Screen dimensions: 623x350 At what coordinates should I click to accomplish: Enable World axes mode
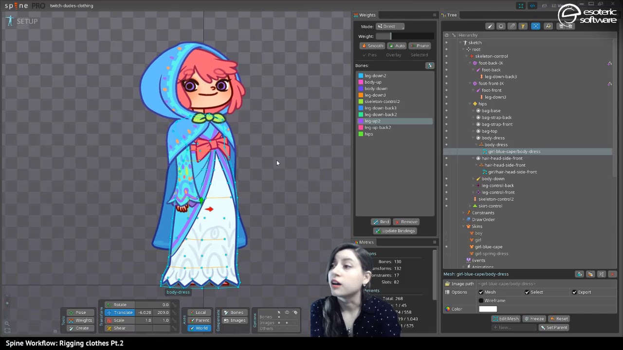click(x=199, y=328)
